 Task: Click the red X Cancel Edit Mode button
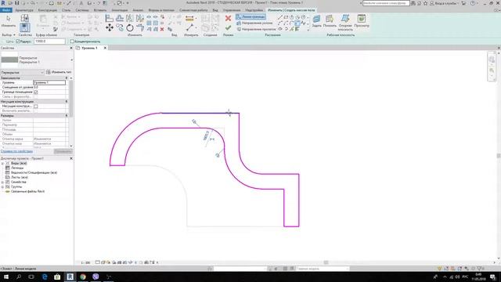coord(228,18)
